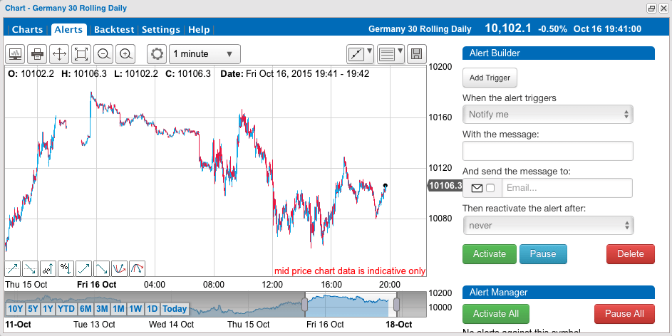Go to the Settings tab
The width and height of the screenshot is (672, 336).
(161, 29)
